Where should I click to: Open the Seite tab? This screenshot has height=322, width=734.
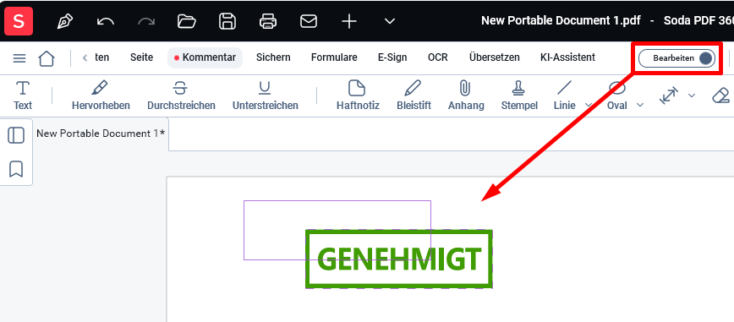pyautogui.click(x=141, y=57)
